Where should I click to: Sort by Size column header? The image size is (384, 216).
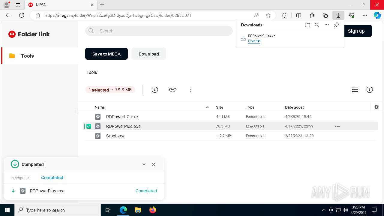pos(220,107)
